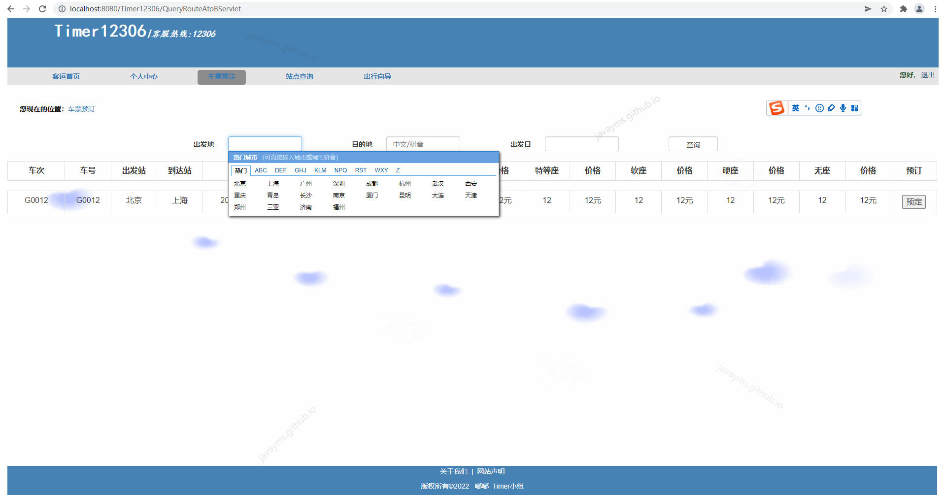Go back using the browser back arrow

(11, 8)
